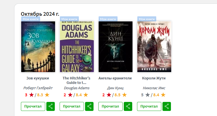Click Мои книги tag above Douglas Adams cover
217x116 pixels.
tap(69, 19)
